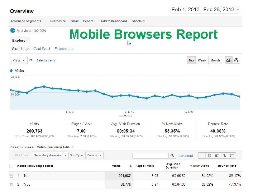The image size is (258, 194).
Task: Click the table search input field
Action: pyautogui.click(x=150, y=155)
